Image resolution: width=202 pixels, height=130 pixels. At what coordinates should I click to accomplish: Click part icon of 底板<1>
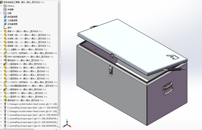click(x=5, y=31)
